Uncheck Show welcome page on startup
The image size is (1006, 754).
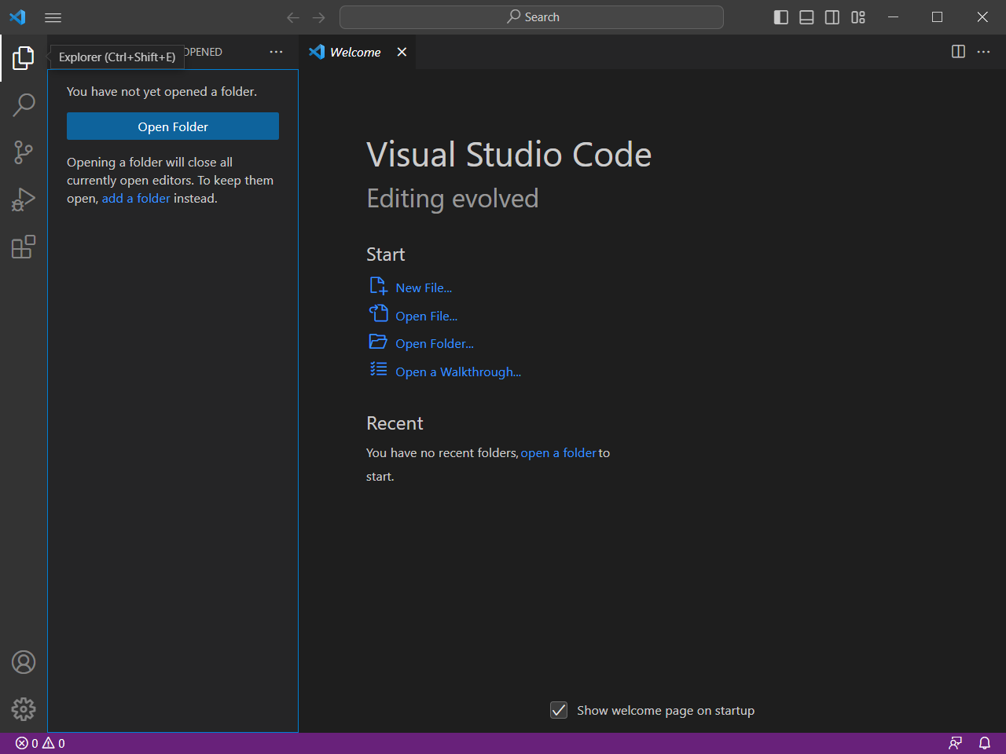tap(559, 710)
